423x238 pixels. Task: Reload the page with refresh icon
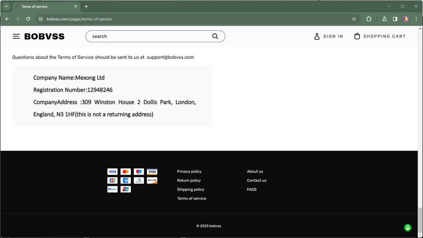pos(28,19)
